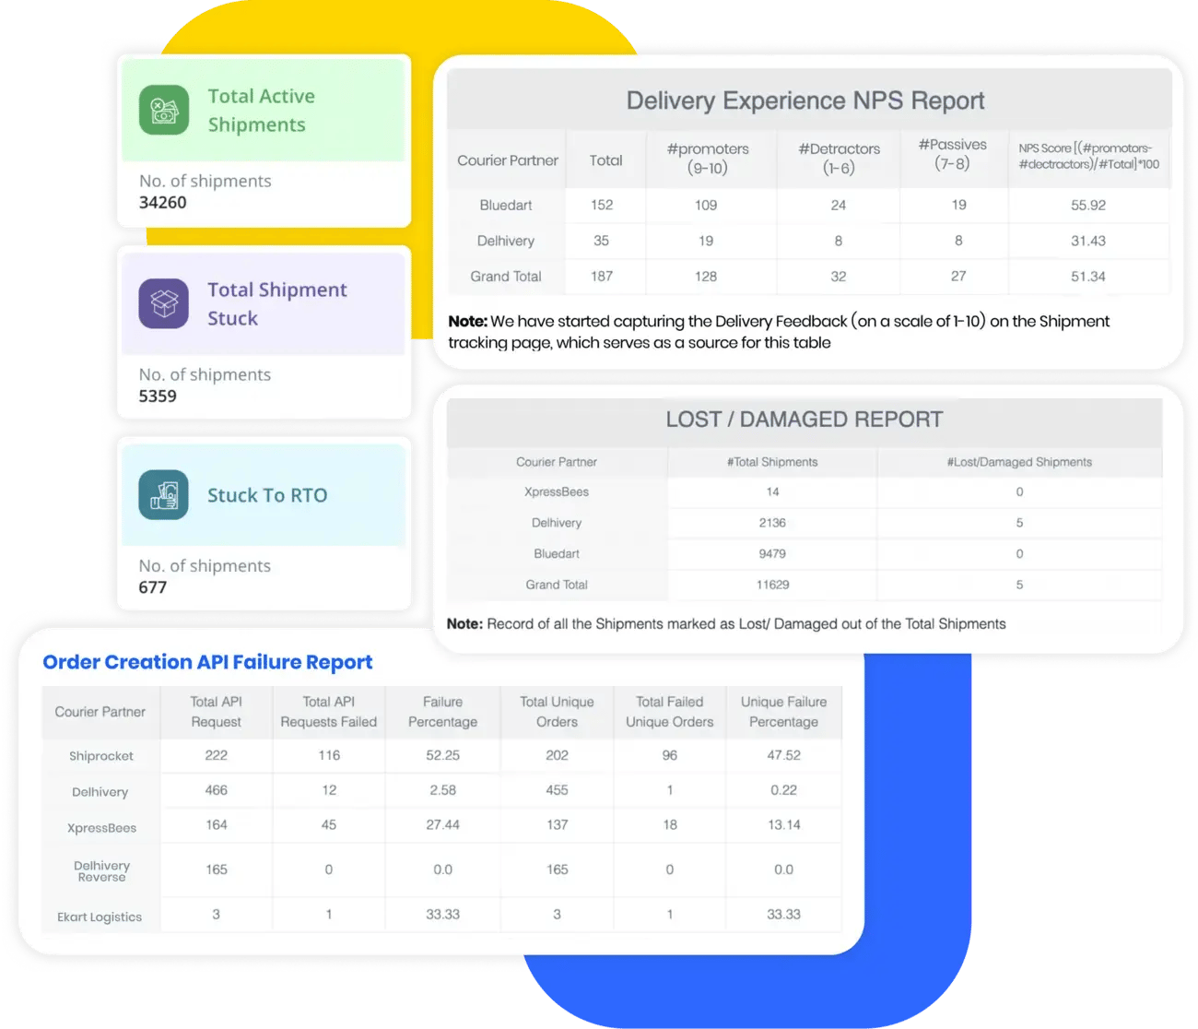Click Shiprocket failure percentage 52.25

coord(442,755)
